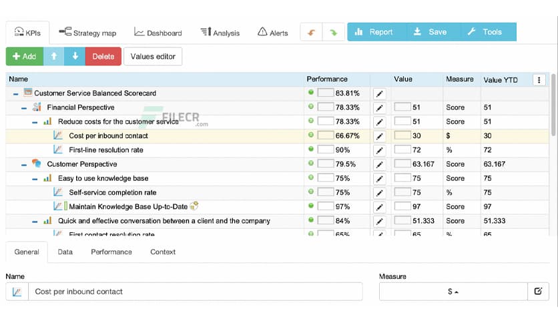Click the undo arrow icon
Viewport: 558px width, 323px height.
tap(312, 33)
